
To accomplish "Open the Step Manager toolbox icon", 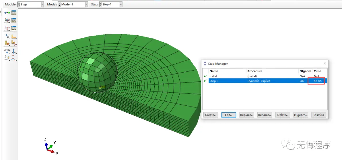I will 14,13.
